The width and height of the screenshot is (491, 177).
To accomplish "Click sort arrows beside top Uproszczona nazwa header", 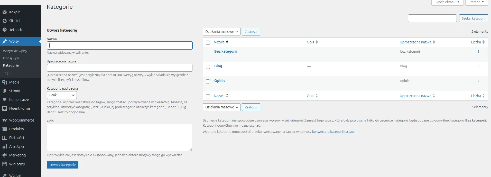I will (x=434, y=42).
